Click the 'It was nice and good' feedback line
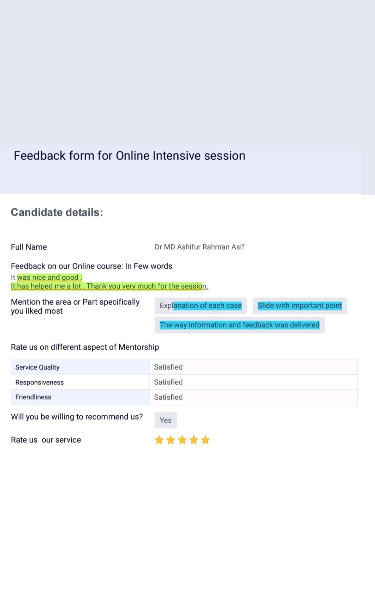Image resolution: width=375 pixels, height=601 pixels. point(47,277)
